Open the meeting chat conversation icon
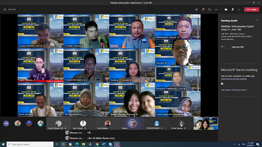This screenshot has height=147, width=262. click(x=203, y=10)
